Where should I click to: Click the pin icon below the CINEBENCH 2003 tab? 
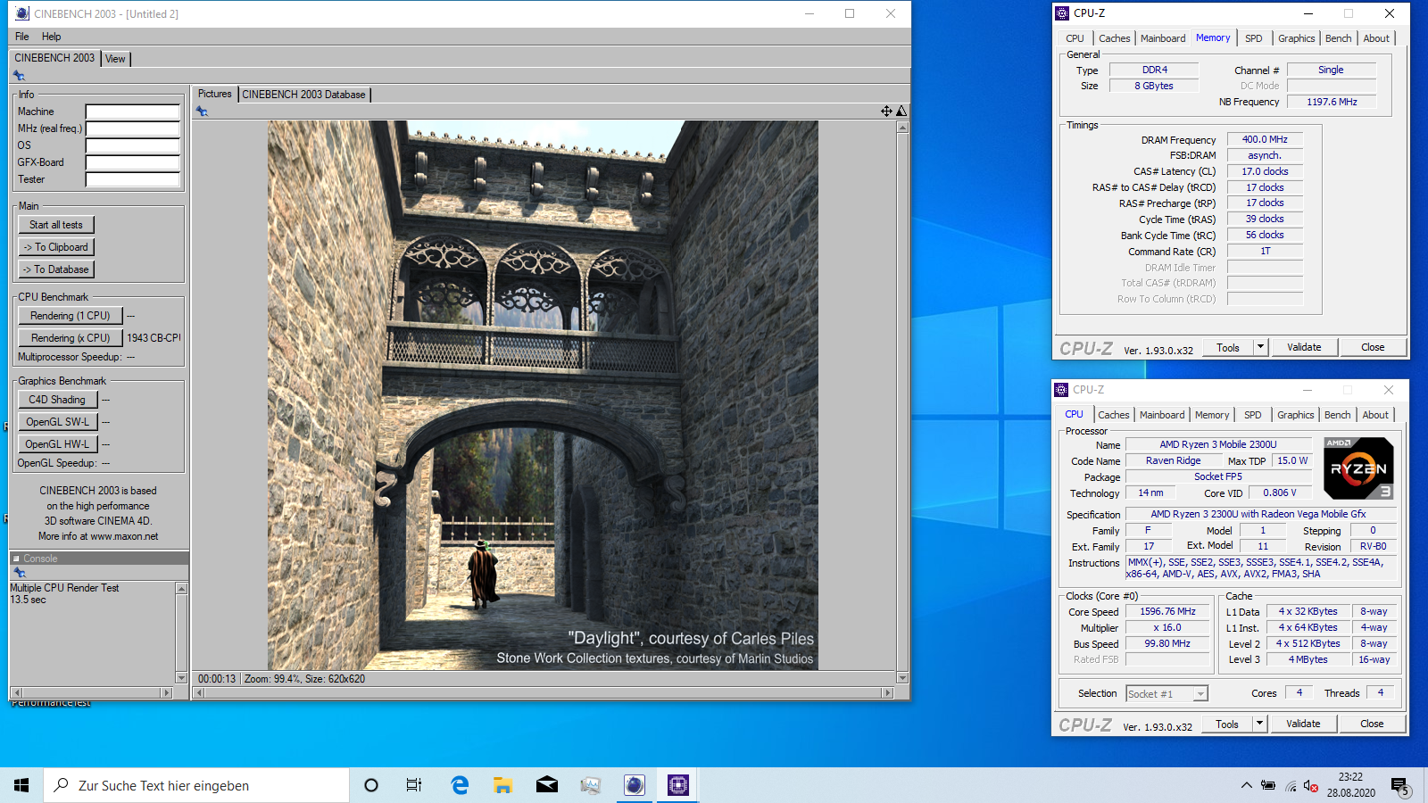pyautogui.click(x=19, y=76)
